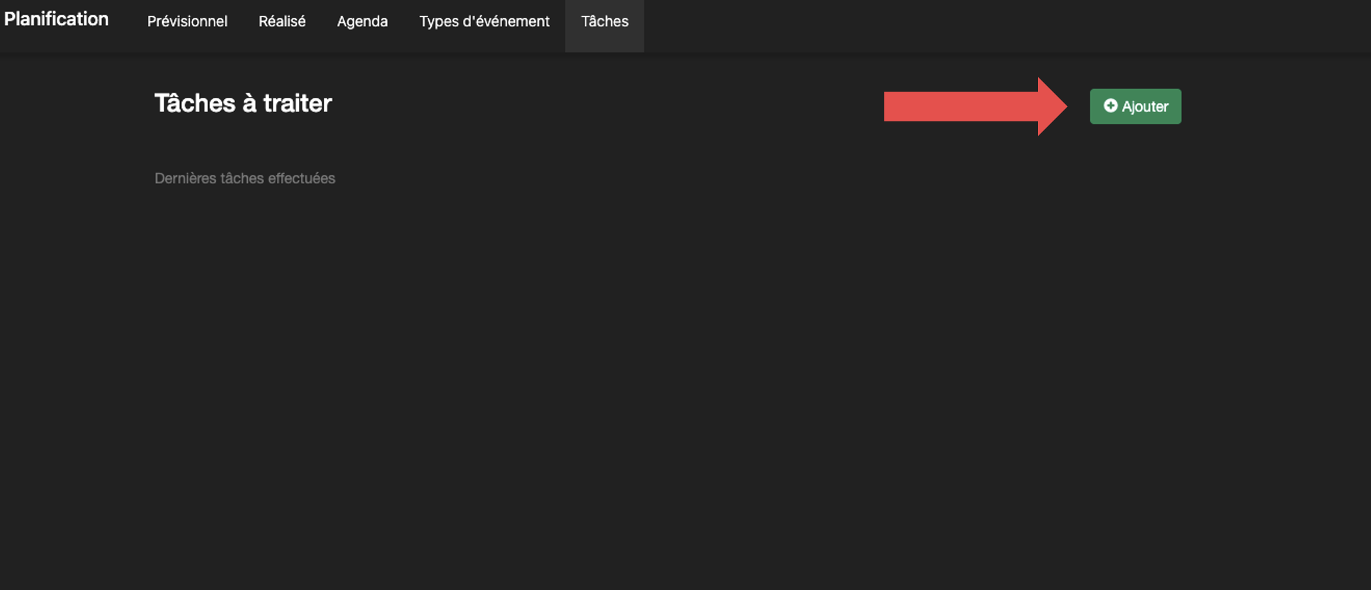
Task: Click the word "Ajouter" on the green button
Action: 1144,107
